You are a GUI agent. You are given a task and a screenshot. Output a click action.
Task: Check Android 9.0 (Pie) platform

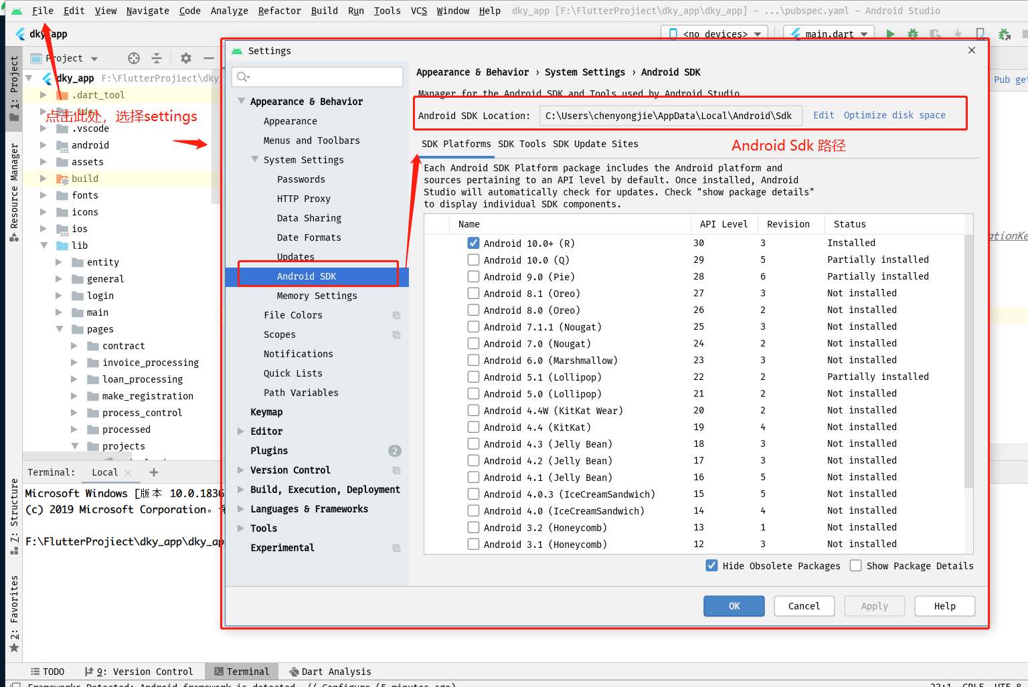[x=473, y=276]
